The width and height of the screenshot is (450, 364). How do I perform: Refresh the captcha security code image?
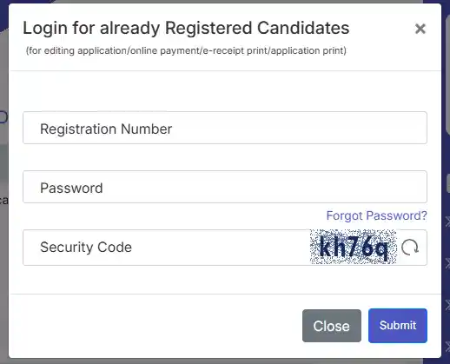[x=410, y=248]
